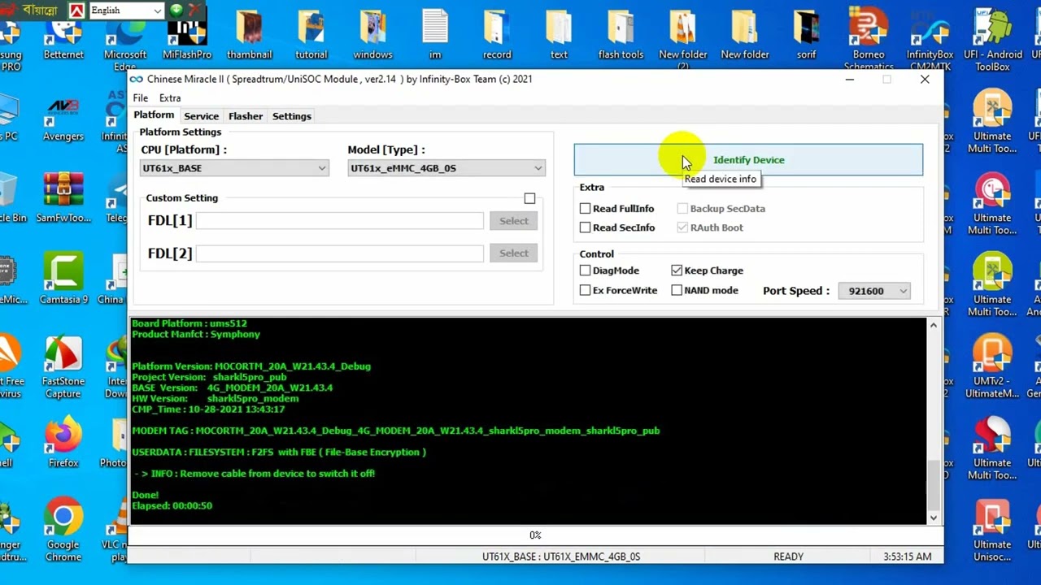Switch to the Settings tab
This screenshot has height=585, width=1041.
pyautogui.click(x=291, y=116)
